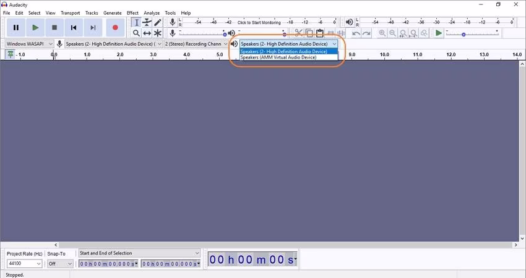Open the Select menu
526x278 pixels.
tap(34, 13)
